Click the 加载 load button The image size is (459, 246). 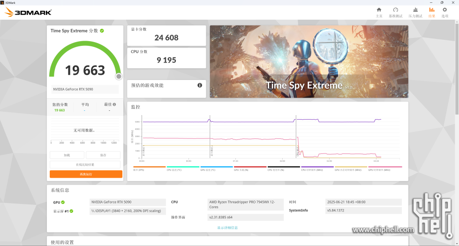pos(67,155)
